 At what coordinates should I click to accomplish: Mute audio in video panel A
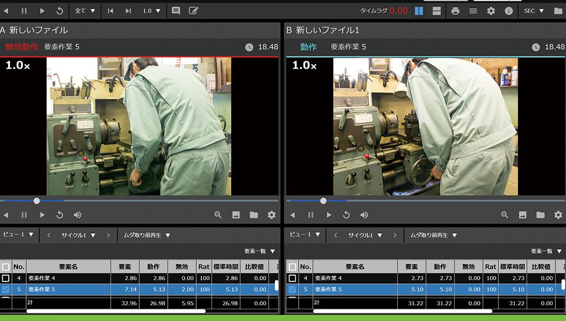click(x=77, y=215)
